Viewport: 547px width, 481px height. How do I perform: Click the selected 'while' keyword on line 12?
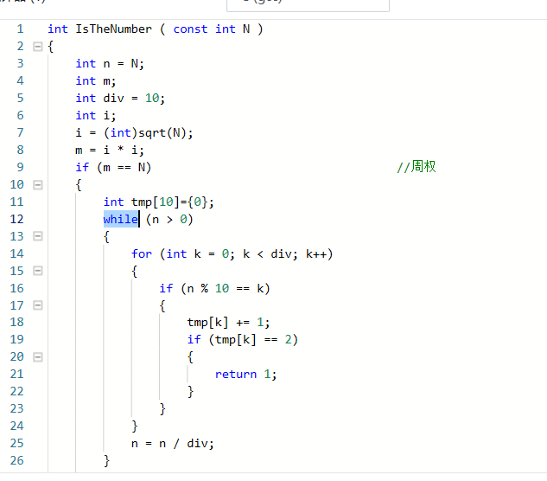(x=121, y=220)
